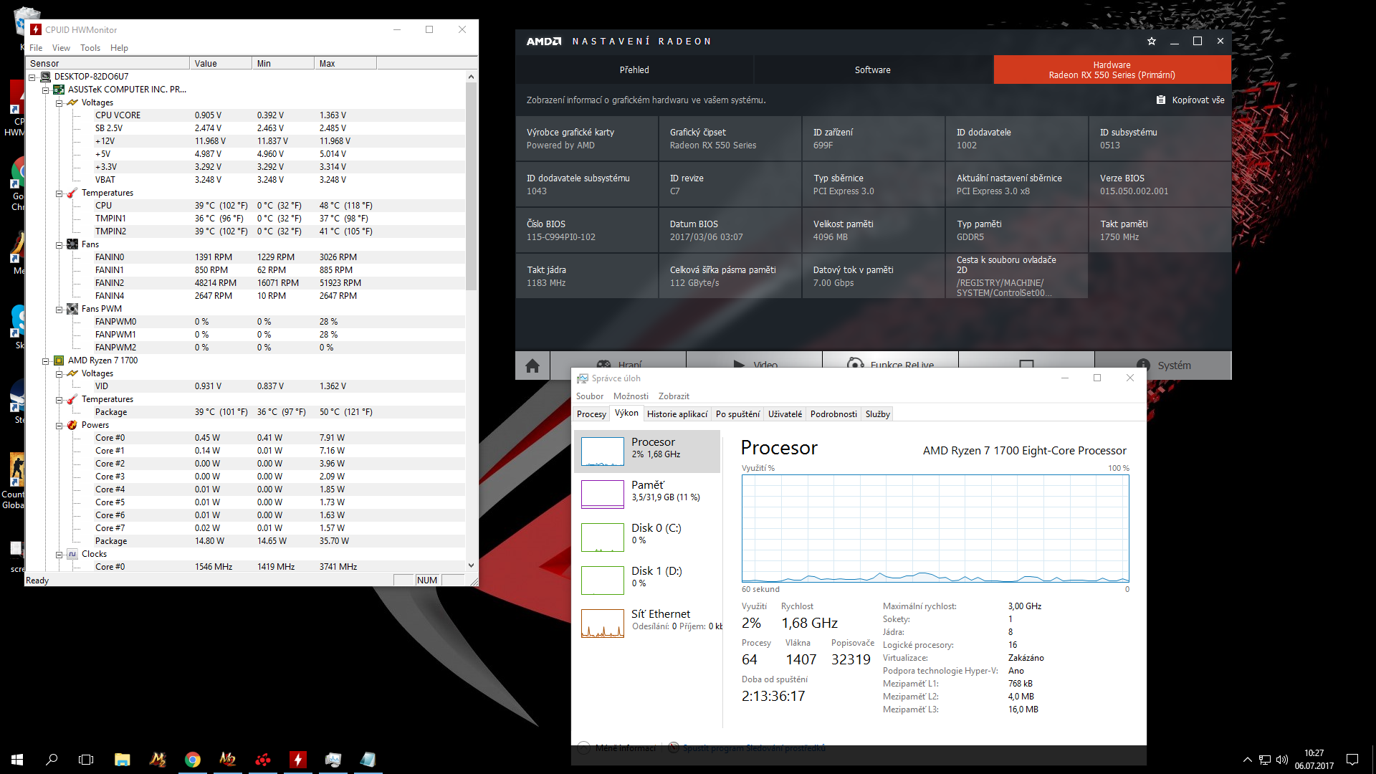Collapse the ASUSTeK COMPUTER tree node
The height and width of the screenshot is (774, 1376).
pos(46,90)
